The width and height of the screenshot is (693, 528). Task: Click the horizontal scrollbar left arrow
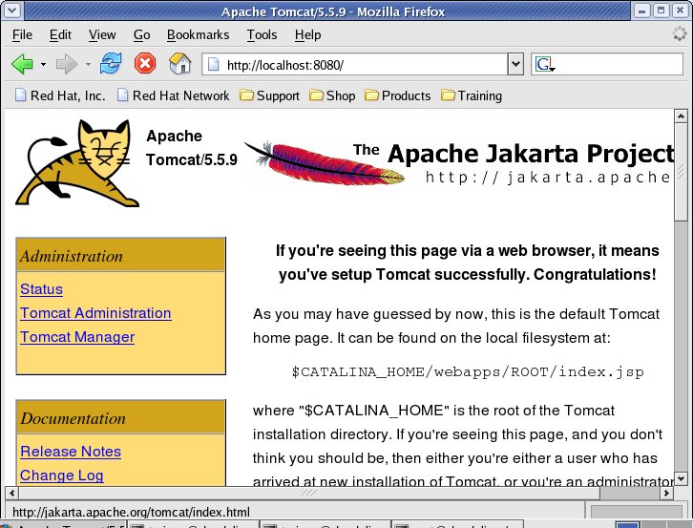click(11, 492)
